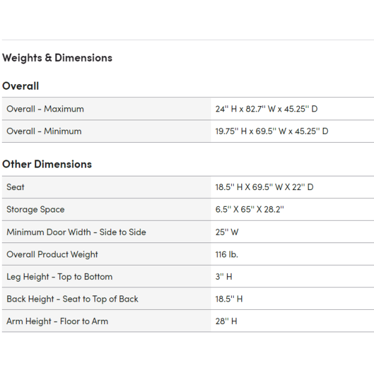Image resolution: width=374 pixels, height=374 pixels.
Task: Click Arm Height - Floor to Arm label
Action: click(x=57, y=321)
